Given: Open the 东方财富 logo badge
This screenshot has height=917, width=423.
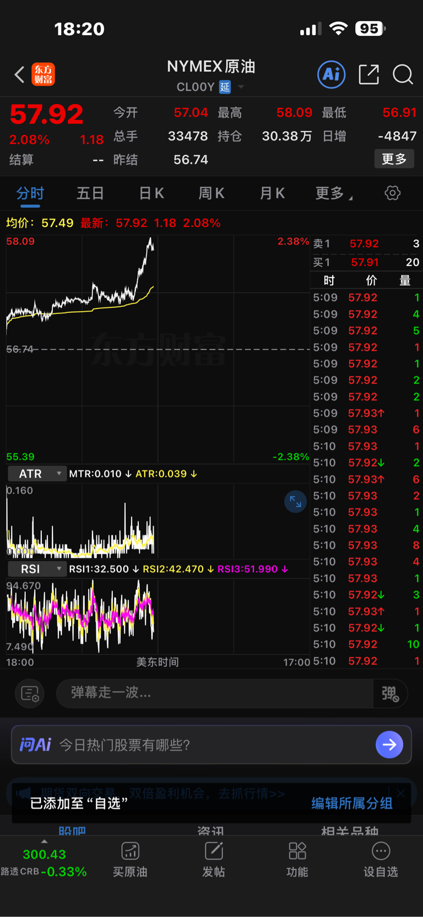Looking at the screenshot, I should coord(44,74).
